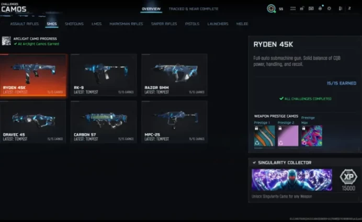The height and width of the screenshot is (222, 362).
Task: Select the Dravec 45 weapon card
Action: click(x=33, y=122)
